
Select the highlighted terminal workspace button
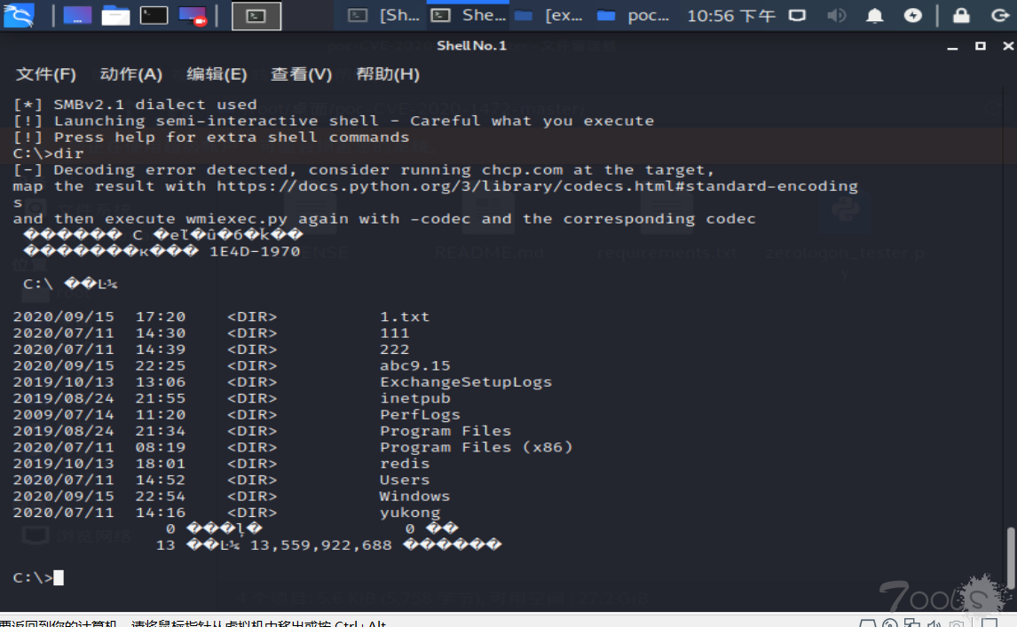click(256, 16)
